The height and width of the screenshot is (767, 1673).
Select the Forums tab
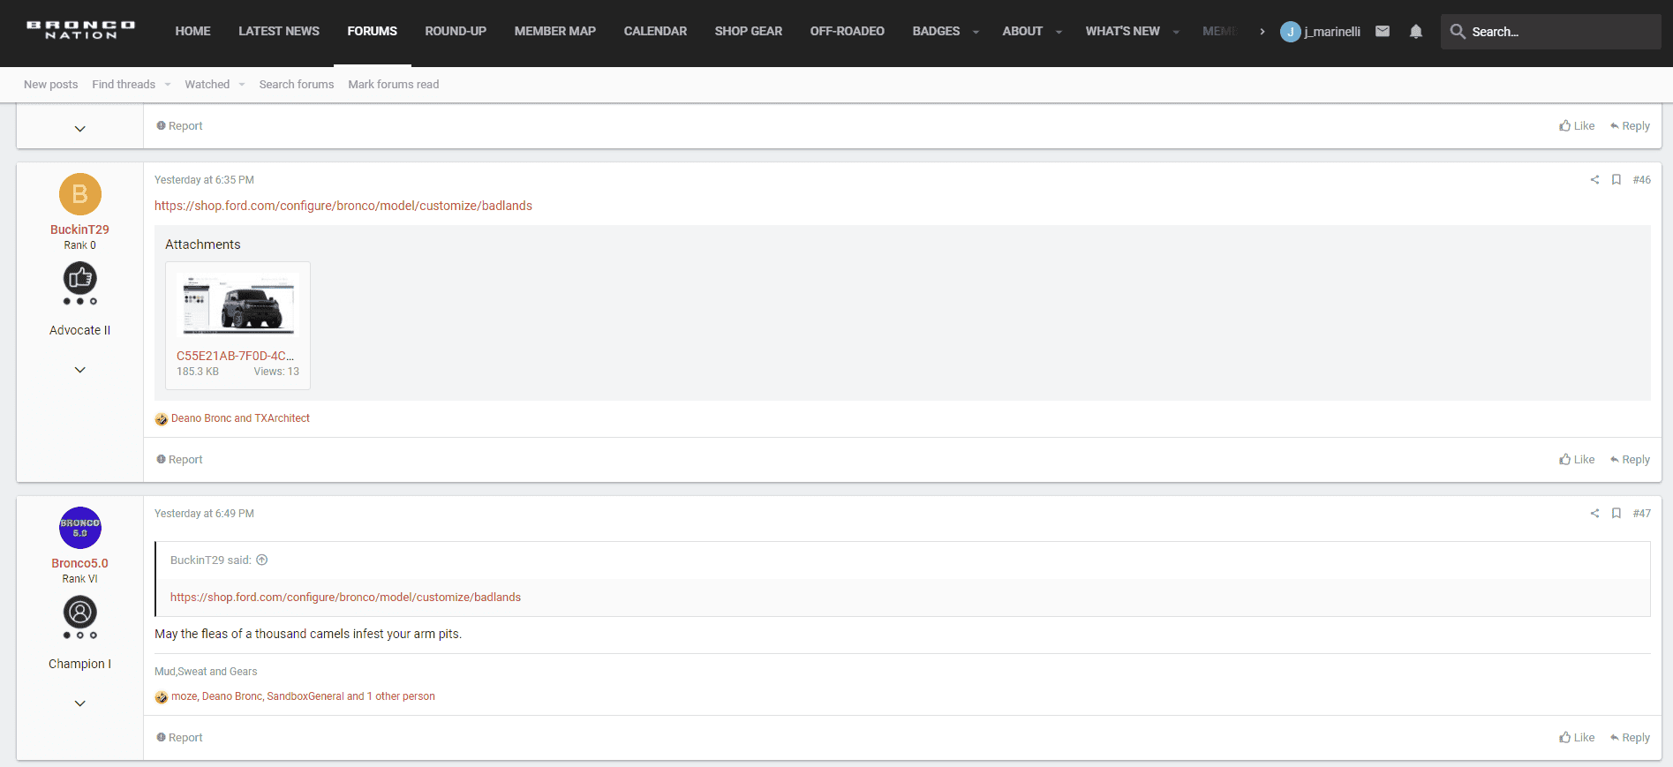[372, 32]
